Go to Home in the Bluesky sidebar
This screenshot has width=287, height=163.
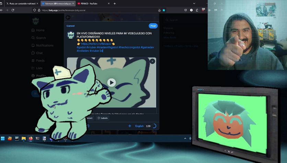click(38, 30)
